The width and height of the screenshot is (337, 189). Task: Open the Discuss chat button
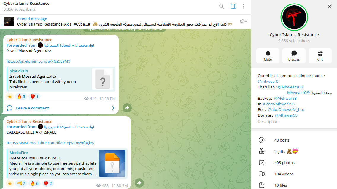tap(294, 56)
